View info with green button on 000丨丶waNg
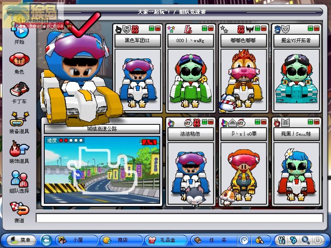Viewport: 331px width, 248px height. (204, 29)
